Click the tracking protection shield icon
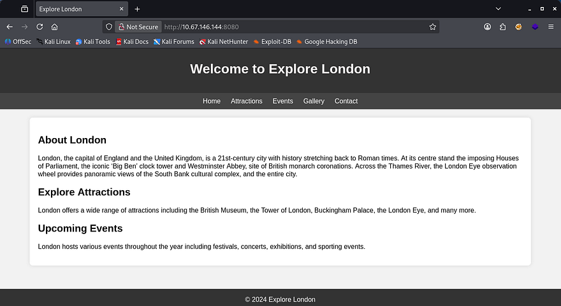 click(x=109, y=27)
